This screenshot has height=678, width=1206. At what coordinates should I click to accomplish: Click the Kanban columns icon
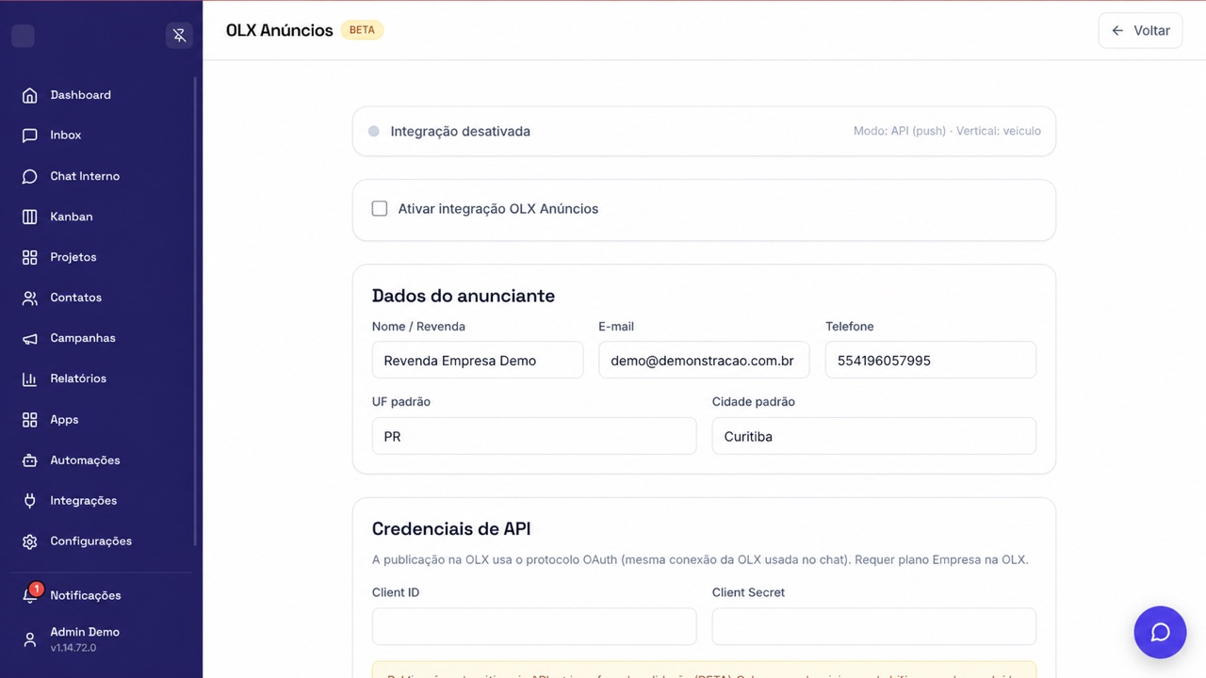(x=30, y=217)
